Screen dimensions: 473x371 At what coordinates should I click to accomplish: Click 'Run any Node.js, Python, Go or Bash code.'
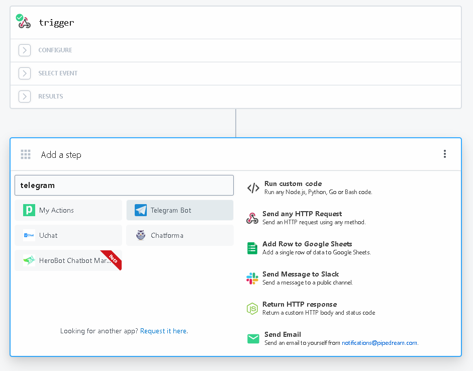(x=318, y=192)
